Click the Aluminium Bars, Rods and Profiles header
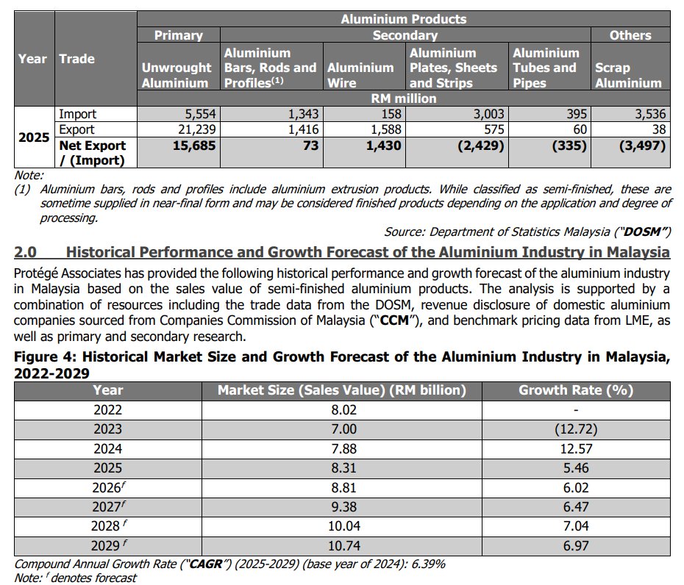This screenshot has height=585, width=684. coord(269,68)
